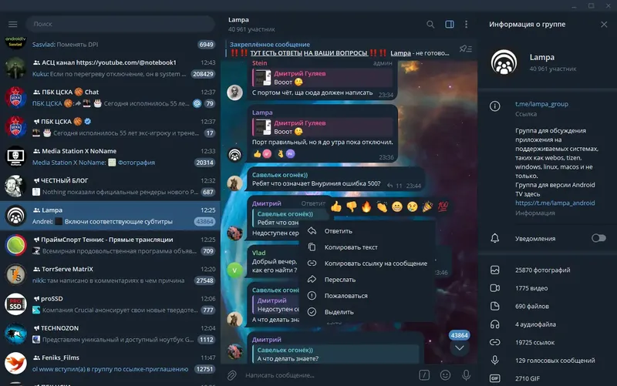Screen dimensions: 617x386
Task: Search inside the Lampa chat
Action: 430,25
